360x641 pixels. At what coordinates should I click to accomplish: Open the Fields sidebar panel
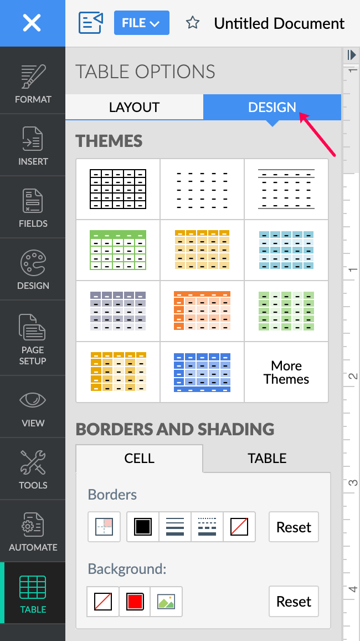point(33,207)
